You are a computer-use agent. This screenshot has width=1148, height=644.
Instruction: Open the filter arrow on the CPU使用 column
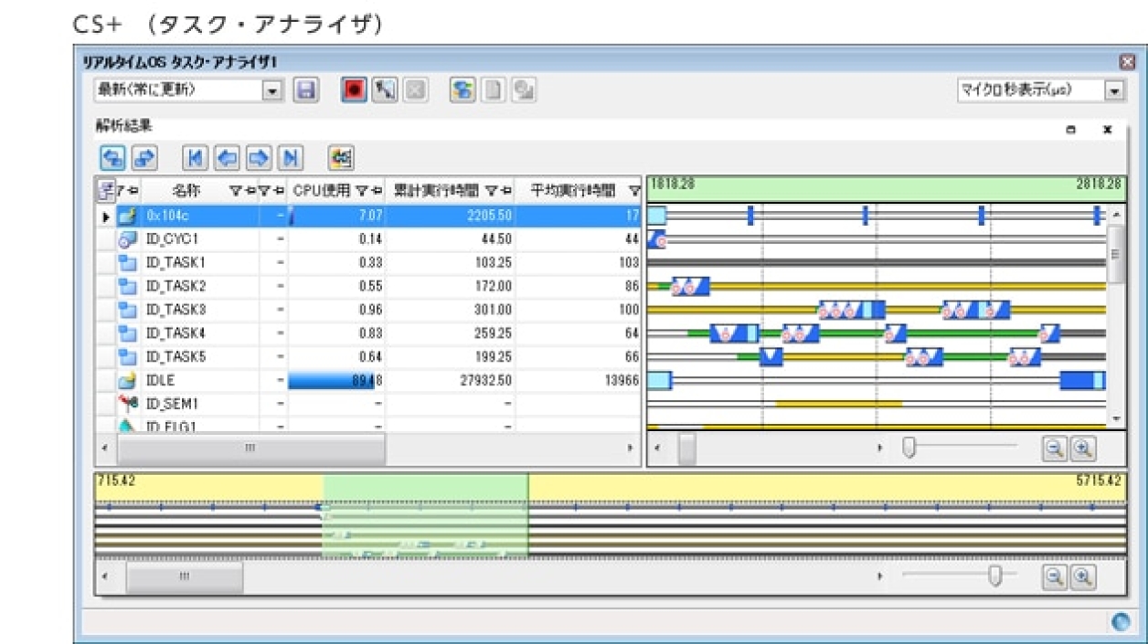362,191
